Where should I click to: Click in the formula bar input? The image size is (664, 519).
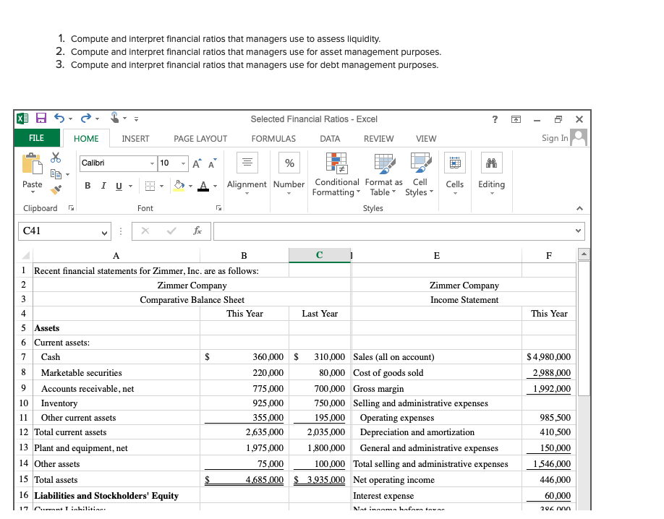pyautogui.click(x=399, y=231)
